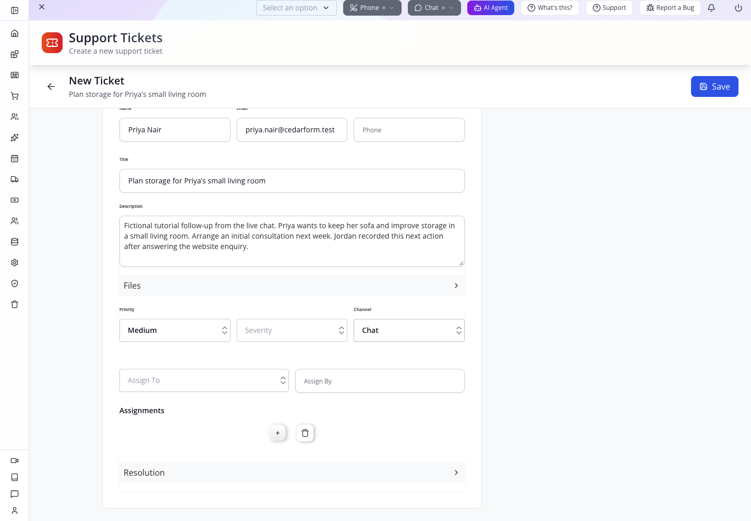Screen dimensions: 751x521
Task: Click the Email input field
Action: 292,130
